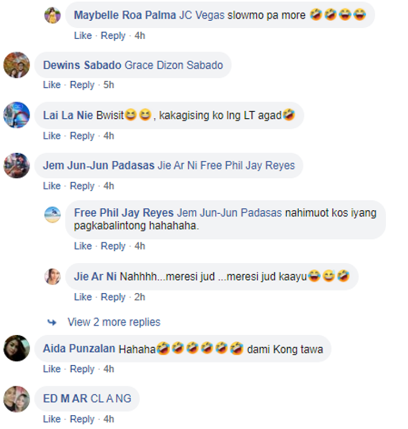Reply to Jie Ar Ni's comment
Image resolution: width=408 pixels, height=429 pixels.
113,297
